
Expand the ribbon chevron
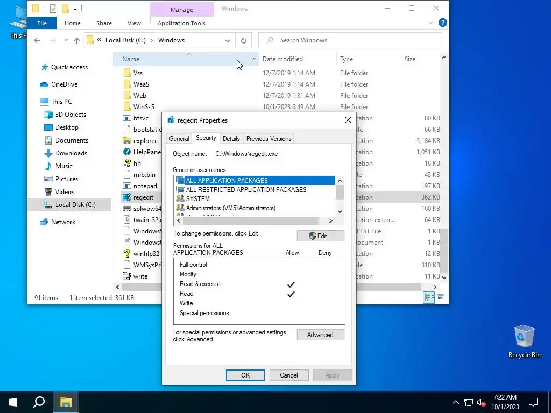point(431,23)
